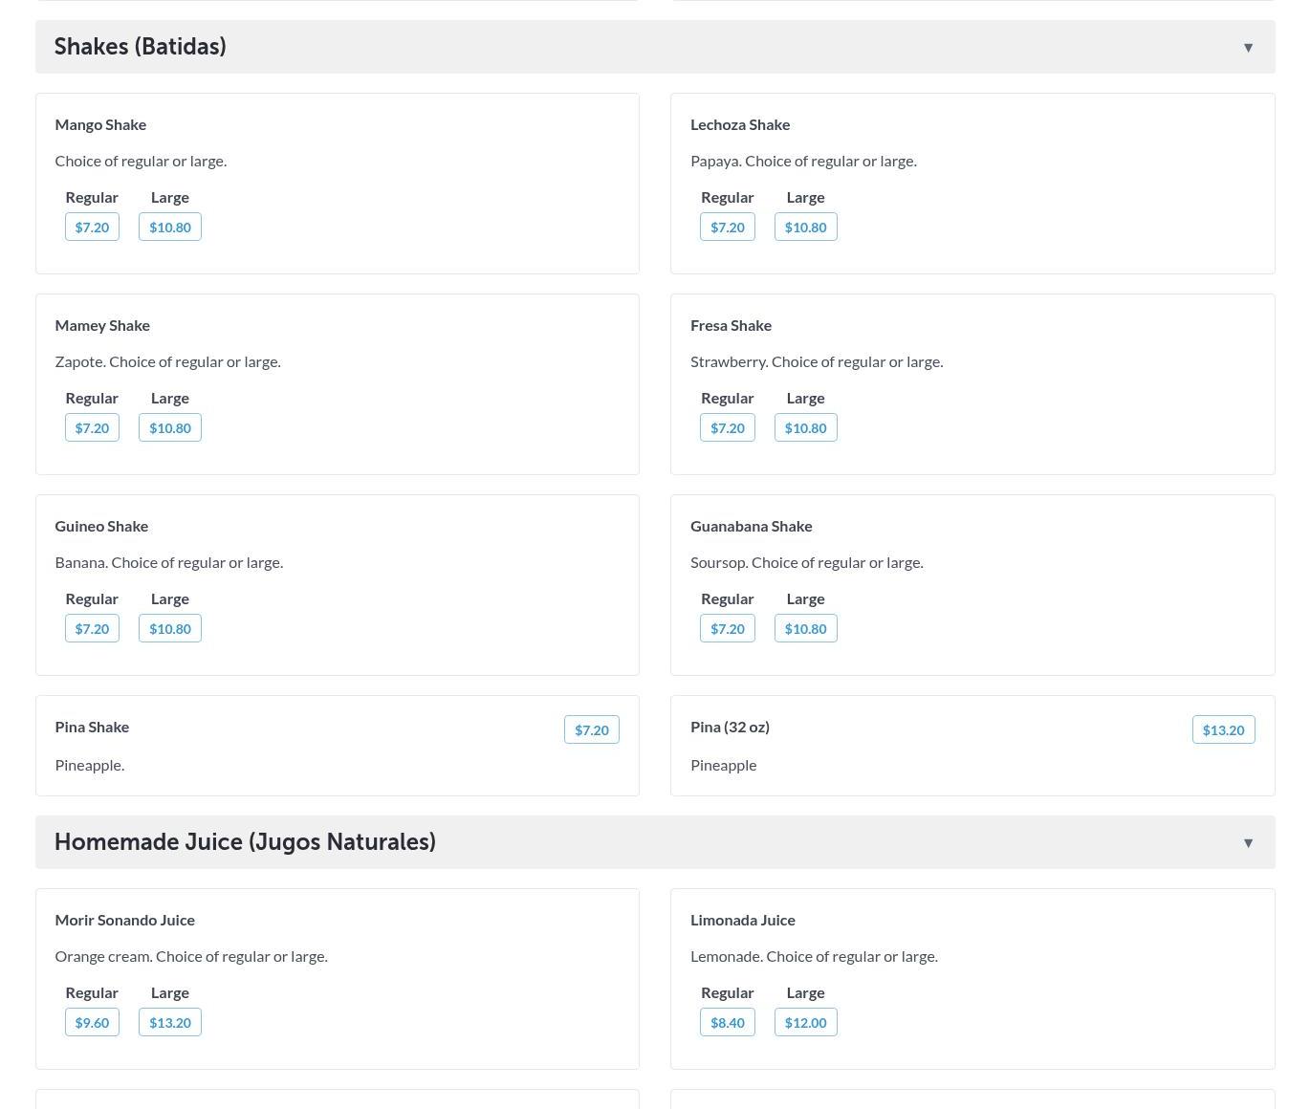Collapse the Shakes (Batidas) section arrow
This screenshot has width=1310, height=1109.
point(1248,48)
